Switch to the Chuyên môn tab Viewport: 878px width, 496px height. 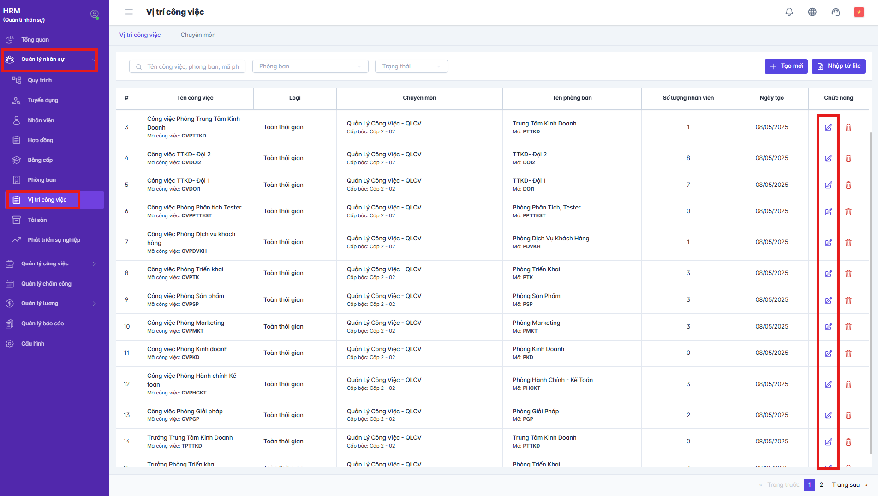[198, 35]
